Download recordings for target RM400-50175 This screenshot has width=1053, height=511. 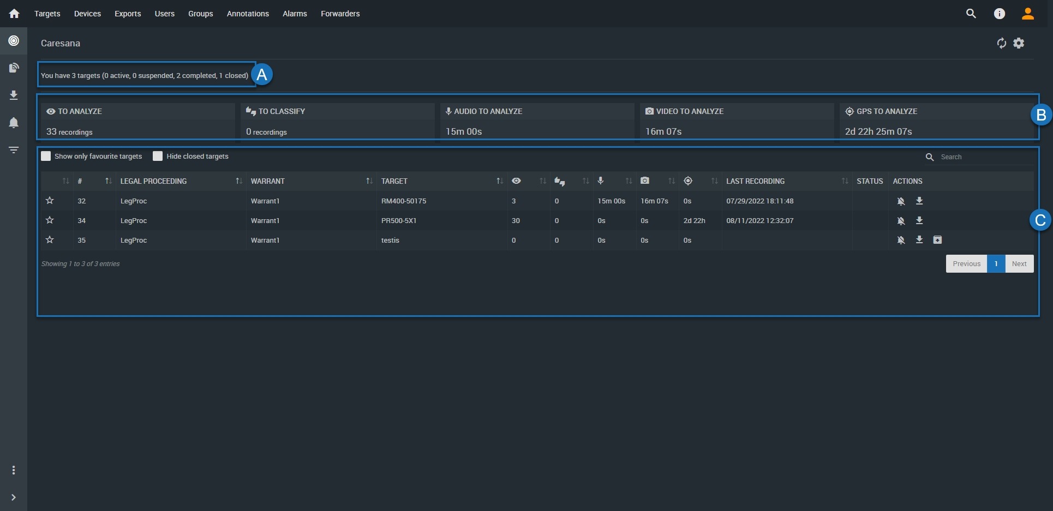pos(919,201)
